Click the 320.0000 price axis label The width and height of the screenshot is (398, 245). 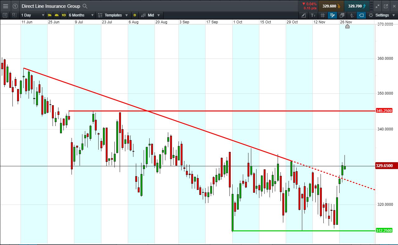385,205
